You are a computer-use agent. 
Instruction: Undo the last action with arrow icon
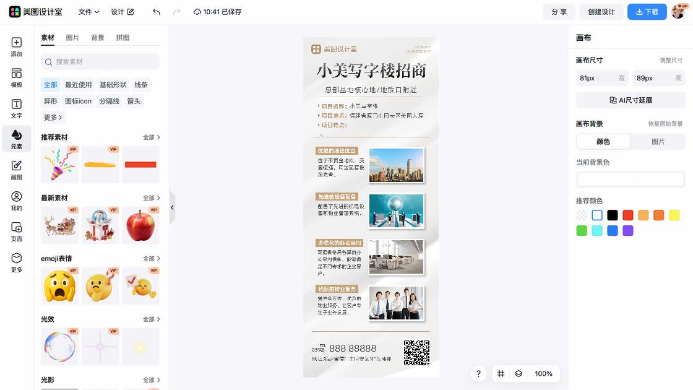click(155, 11)
